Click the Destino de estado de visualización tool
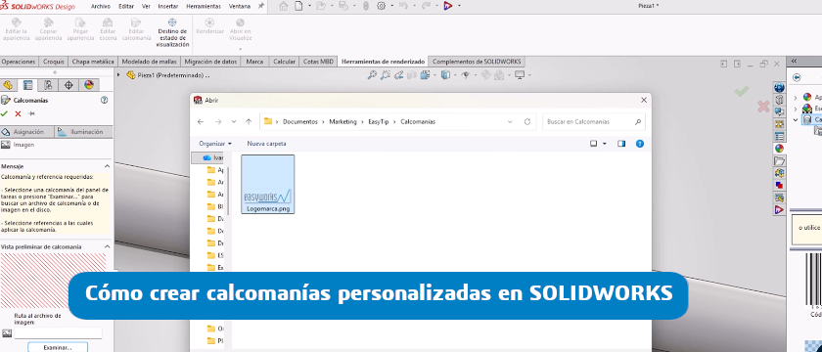Screen dimensions: 822x352 click(x=172, y=33)
